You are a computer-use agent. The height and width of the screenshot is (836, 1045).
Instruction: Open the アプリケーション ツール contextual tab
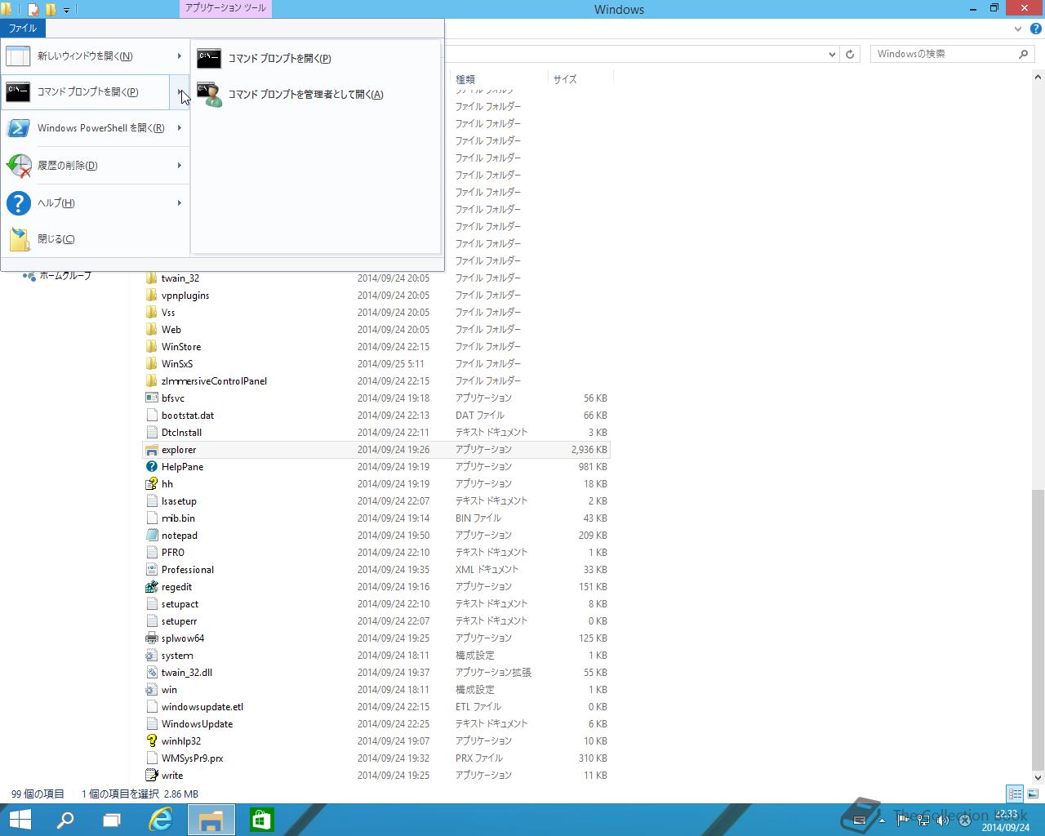coord(225,8)
